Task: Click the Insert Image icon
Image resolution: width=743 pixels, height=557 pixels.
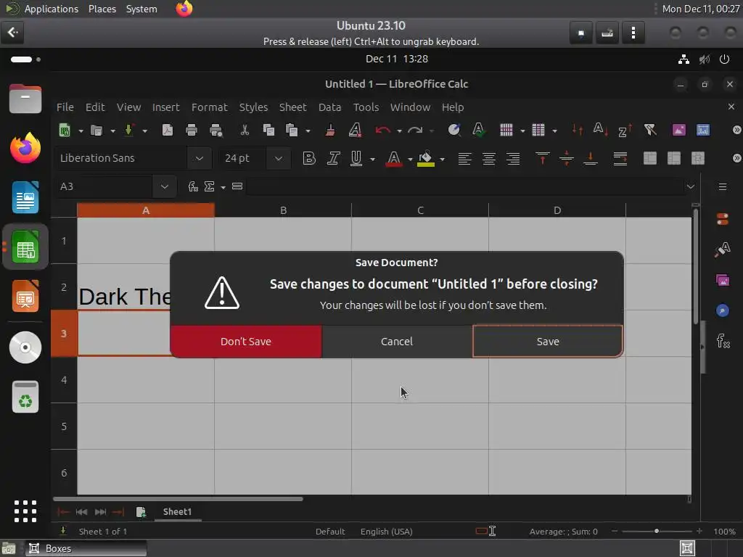Action: [x=679, y=131]
